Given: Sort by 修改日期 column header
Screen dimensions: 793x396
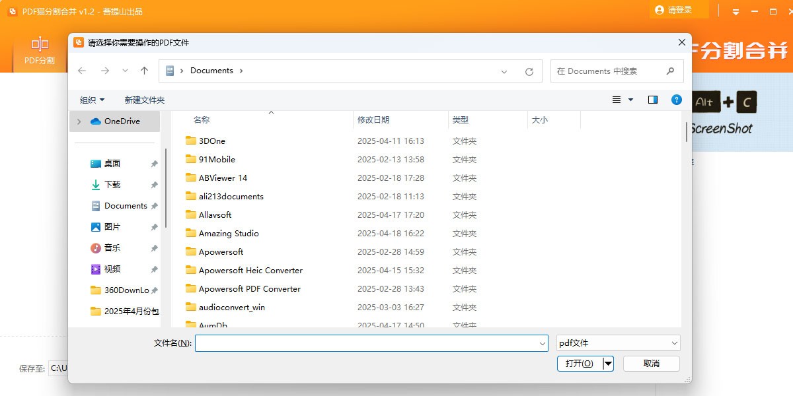Looking at the screenshot, I should click(373, 120).
